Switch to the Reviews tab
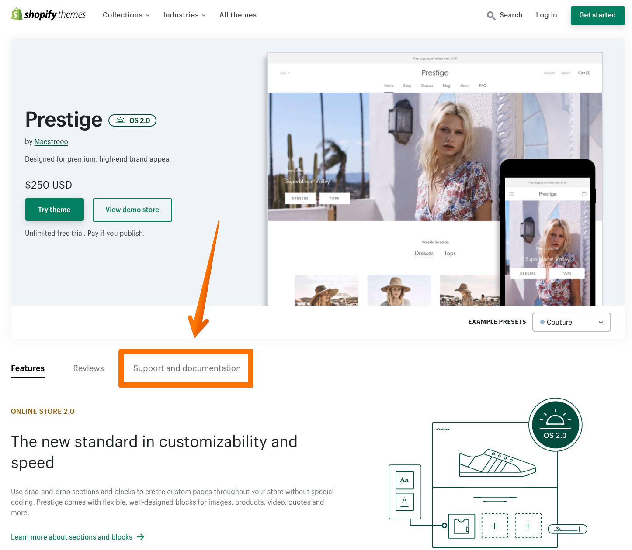The height and width of the screenshot is (550, 632). pyautogui.click(x=89, y=368)
